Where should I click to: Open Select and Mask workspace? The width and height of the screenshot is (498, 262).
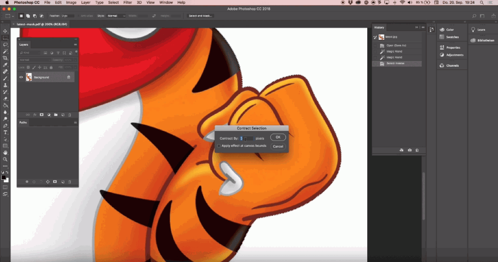coord(200,16)
